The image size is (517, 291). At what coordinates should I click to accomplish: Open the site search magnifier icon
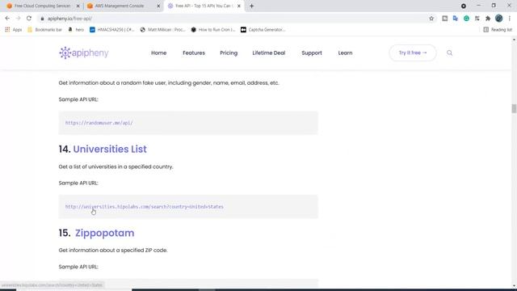coord(449,53)
